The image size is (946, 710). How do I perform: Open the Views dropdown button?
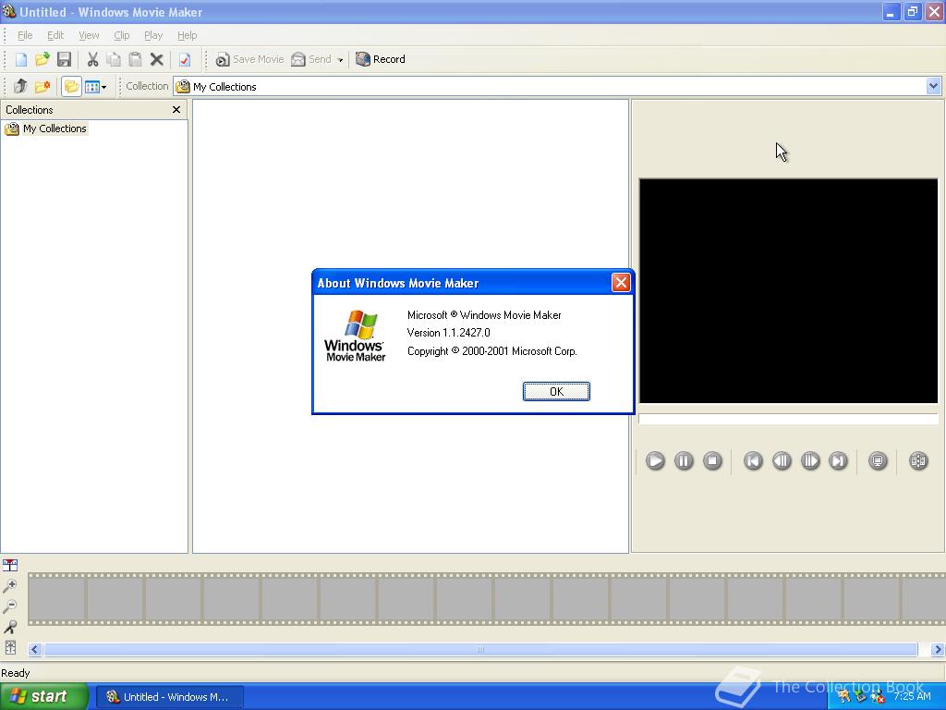(x=95, y=87)
